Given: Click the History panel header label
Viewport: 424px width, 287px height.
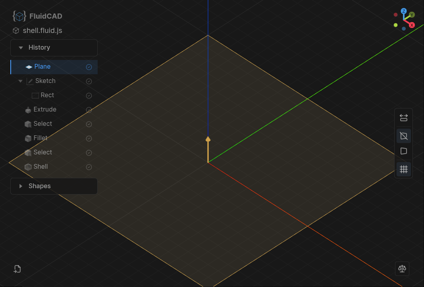Looking at the screenshot, I should [x=39, y=48].
